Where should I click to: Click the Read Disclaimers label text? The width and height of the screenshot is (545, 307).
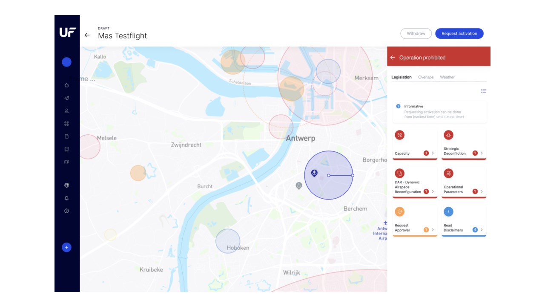click(x=453, y=228)
